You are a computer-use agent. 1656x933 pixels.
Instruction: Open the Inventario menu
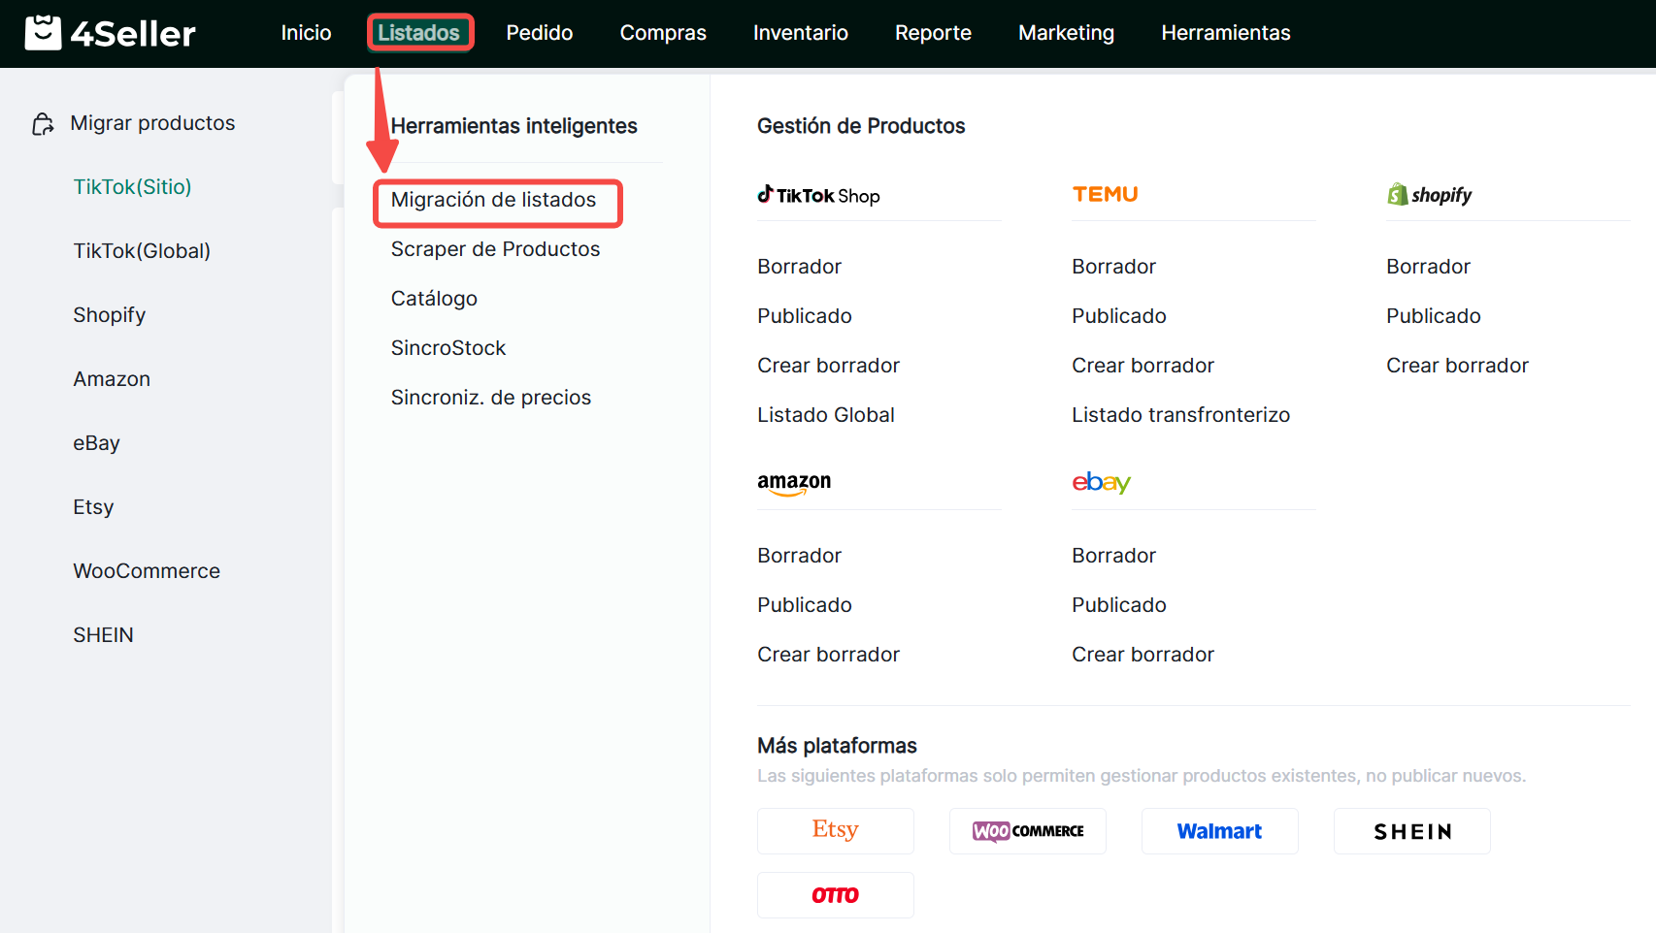tap(800, 33)
